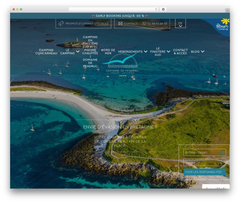Image resolution: width=240 pixels, height=203 pixels.
Task: Click the megaphone promo icon
Action: coord(61,24)
